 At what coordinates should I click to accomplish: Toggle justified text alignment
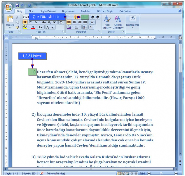85,22
